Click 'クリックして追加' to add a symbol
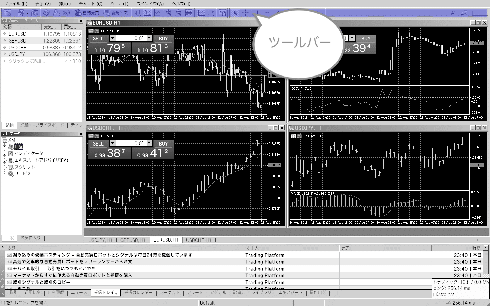This screenshot has width=490, height=306. click(x=27, y=61)
